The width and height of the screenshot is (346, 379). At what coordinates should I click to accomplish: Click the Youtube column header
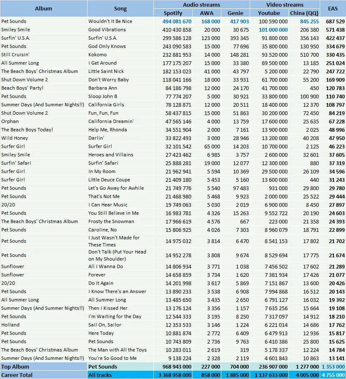[269, 13]
